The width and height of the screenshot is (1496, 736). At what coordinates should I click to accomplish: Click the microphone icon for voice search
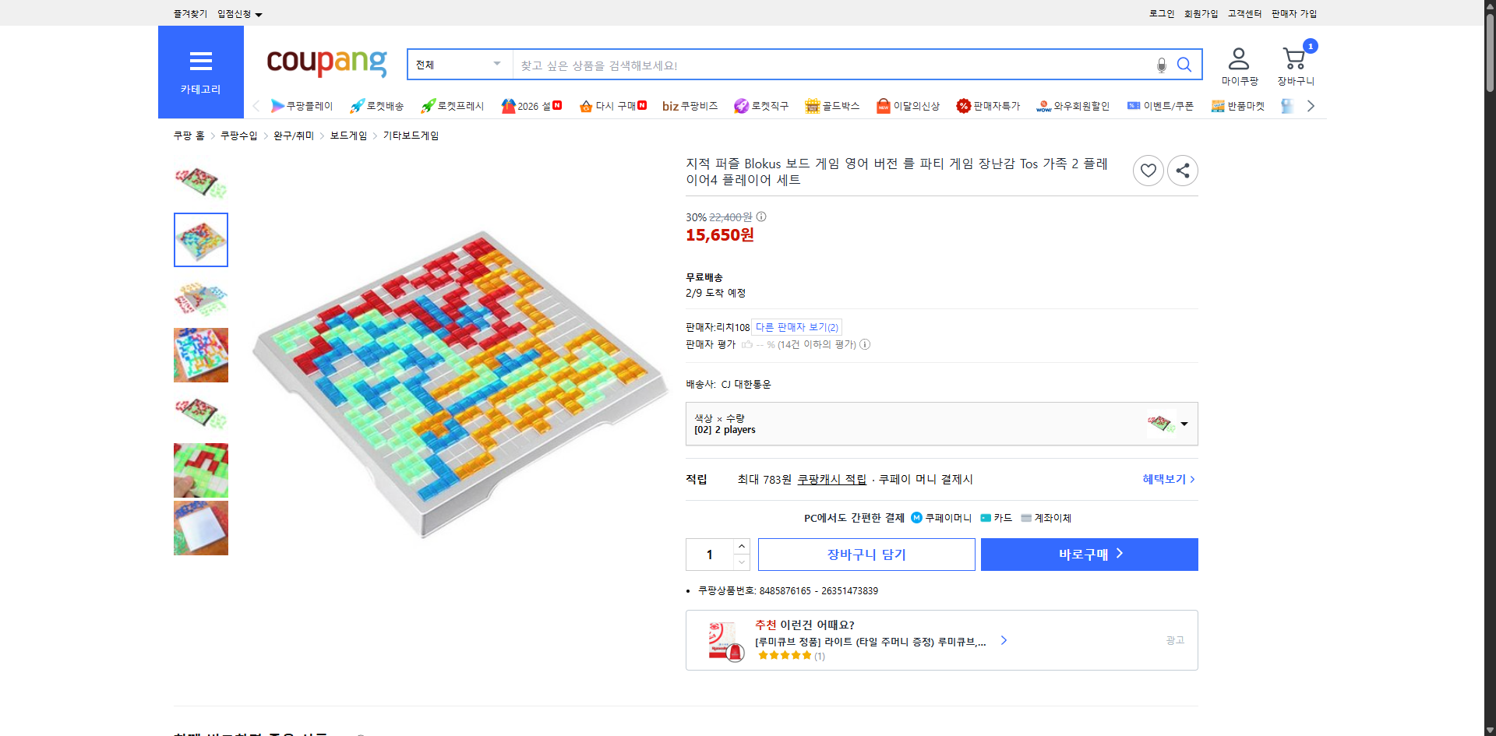[x=1161, y=65]
